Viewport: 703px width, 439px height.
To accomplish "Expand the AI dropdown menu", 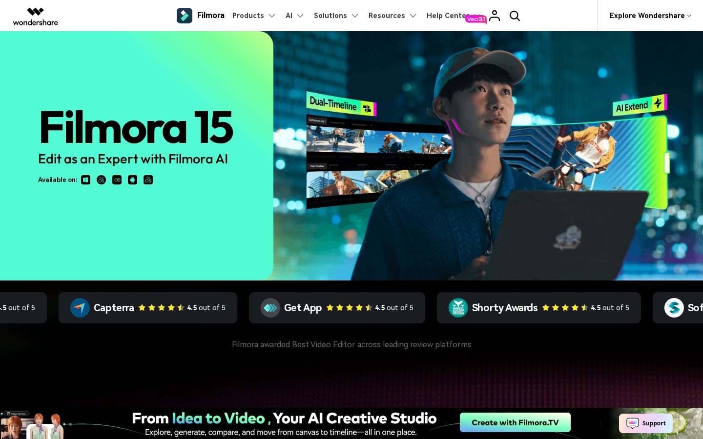I will pos(294,16).
